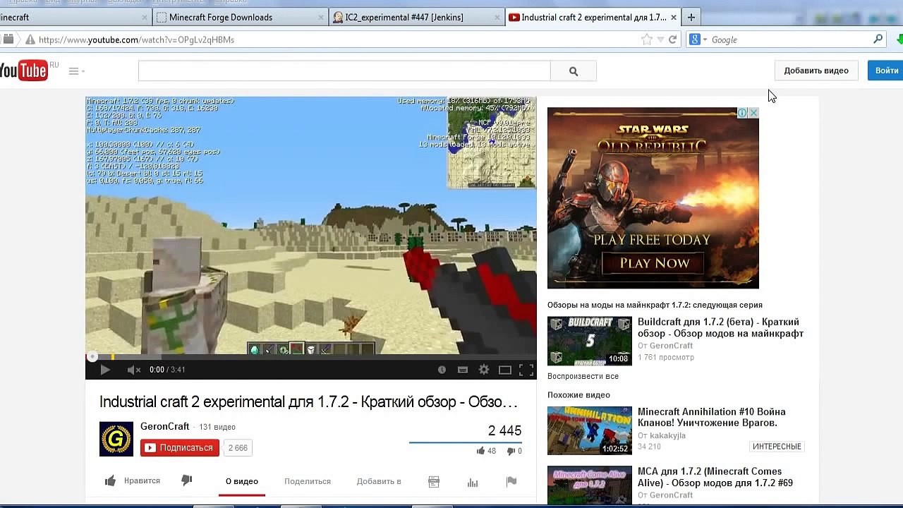This screenshot has width=903, height=508.
Task: Open the Minecraft Annihilation #10 thumbnail
Action: point(590,430)
